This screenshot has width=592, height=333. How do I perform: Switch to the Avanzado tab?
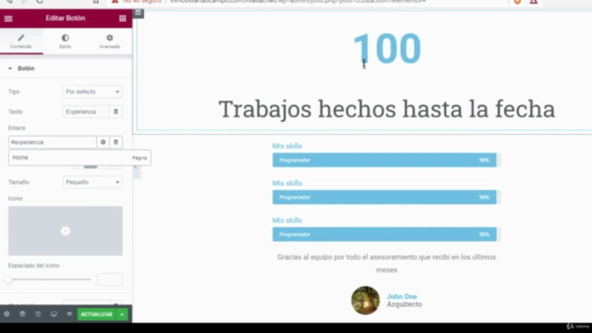click(x=110, y=41)
